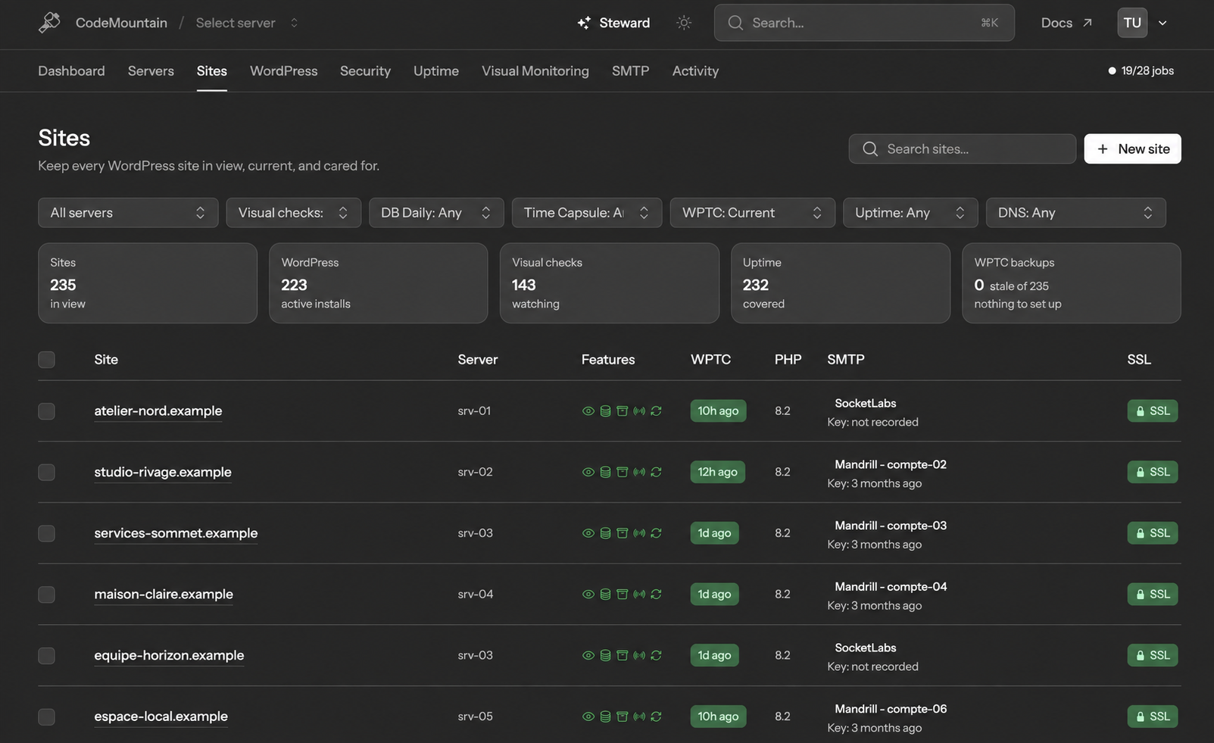Screen dimensions: 1214x743
Task: Toggle the light/dark theme sun icon
Action: pyautogui.click(x=684, y=23)
